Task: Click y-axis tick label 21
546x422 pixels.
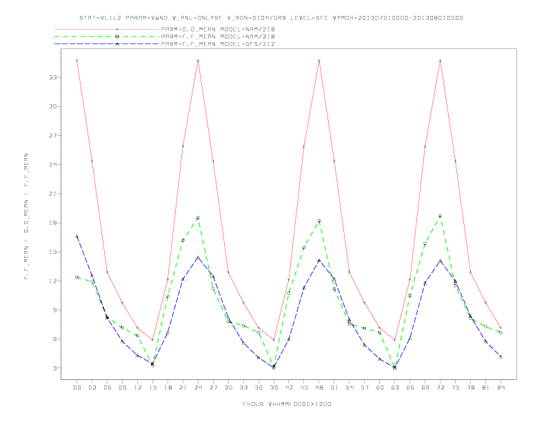Action: pos(52,194)
